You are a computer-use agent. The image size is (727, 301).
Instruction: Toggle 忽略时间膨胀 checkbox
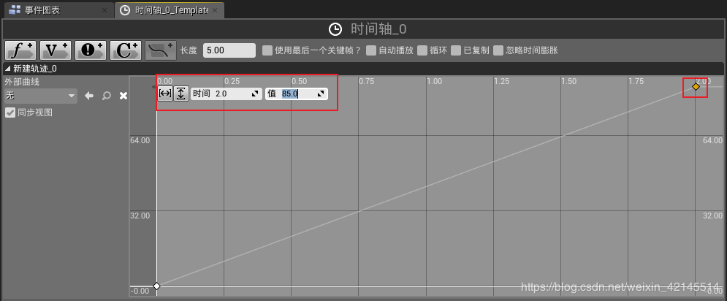point(498,50)
